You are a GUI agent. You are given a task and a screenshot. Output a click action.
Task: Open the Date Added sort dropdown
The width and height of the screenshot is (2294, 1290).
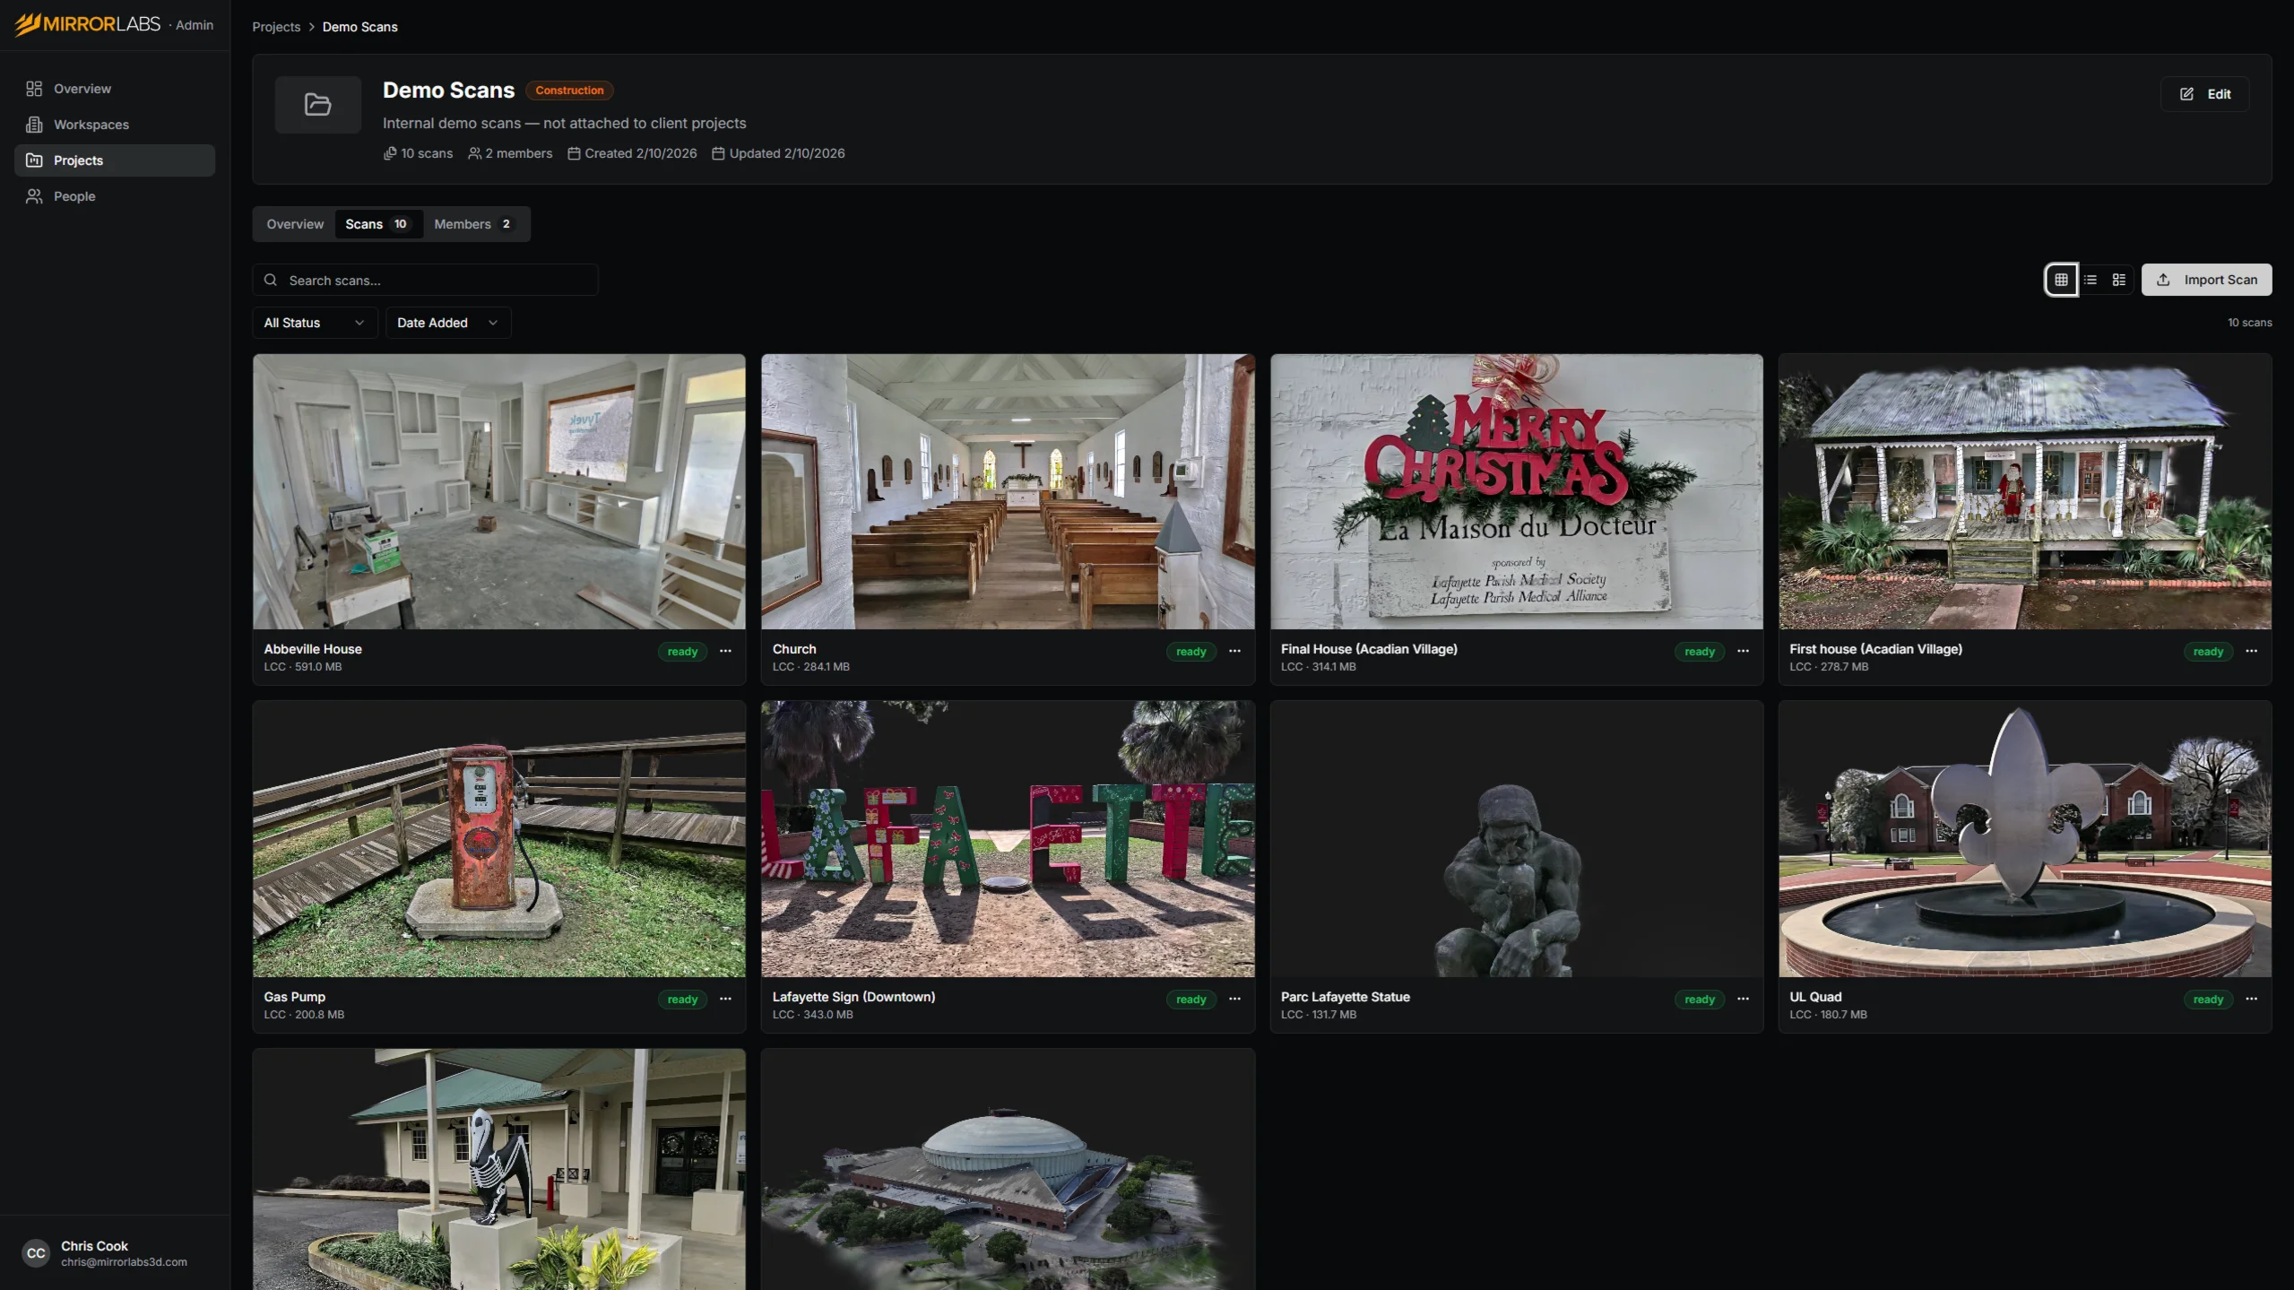[447, 323]
